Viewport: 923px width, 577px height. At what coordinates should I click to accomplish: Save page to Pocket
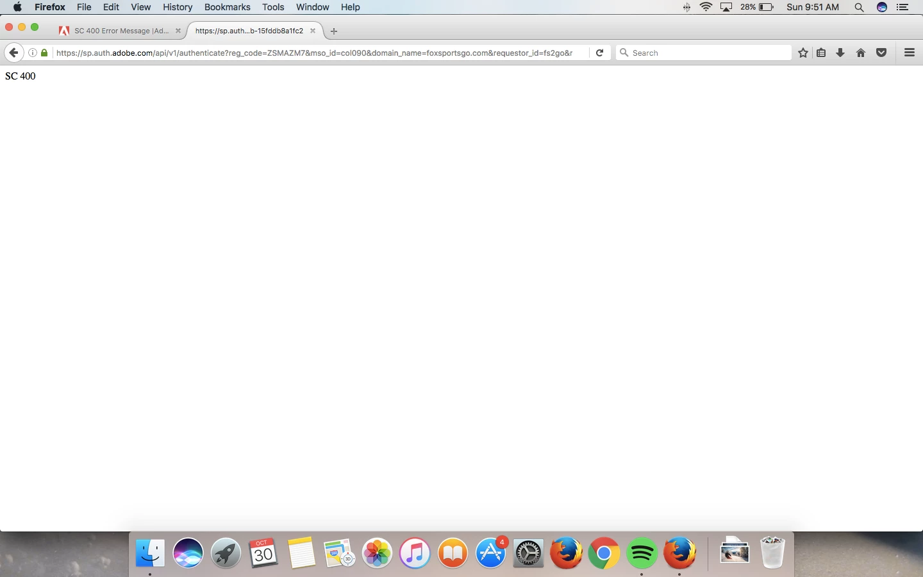coord(881,53)
